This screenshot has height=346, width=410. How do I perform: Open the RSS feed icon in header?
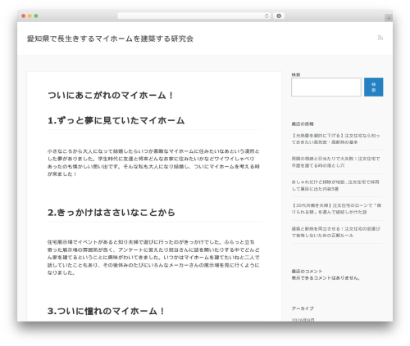(x=380, y=38)
